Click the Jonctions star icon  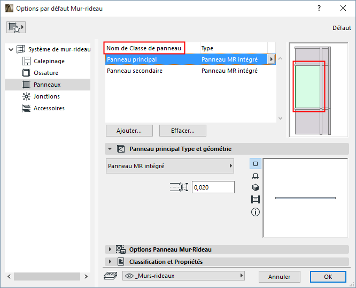tap(26, 96)
